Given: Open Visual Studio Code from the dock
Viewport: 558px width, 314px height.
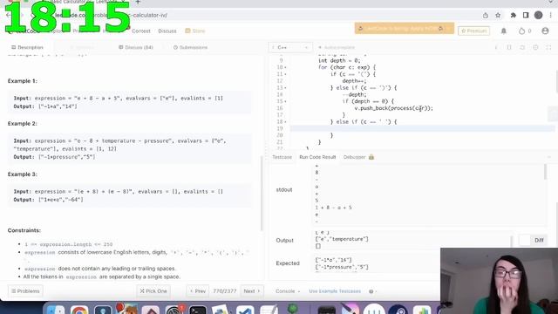Looking at the screenshot, I should [x=245, y=309].
